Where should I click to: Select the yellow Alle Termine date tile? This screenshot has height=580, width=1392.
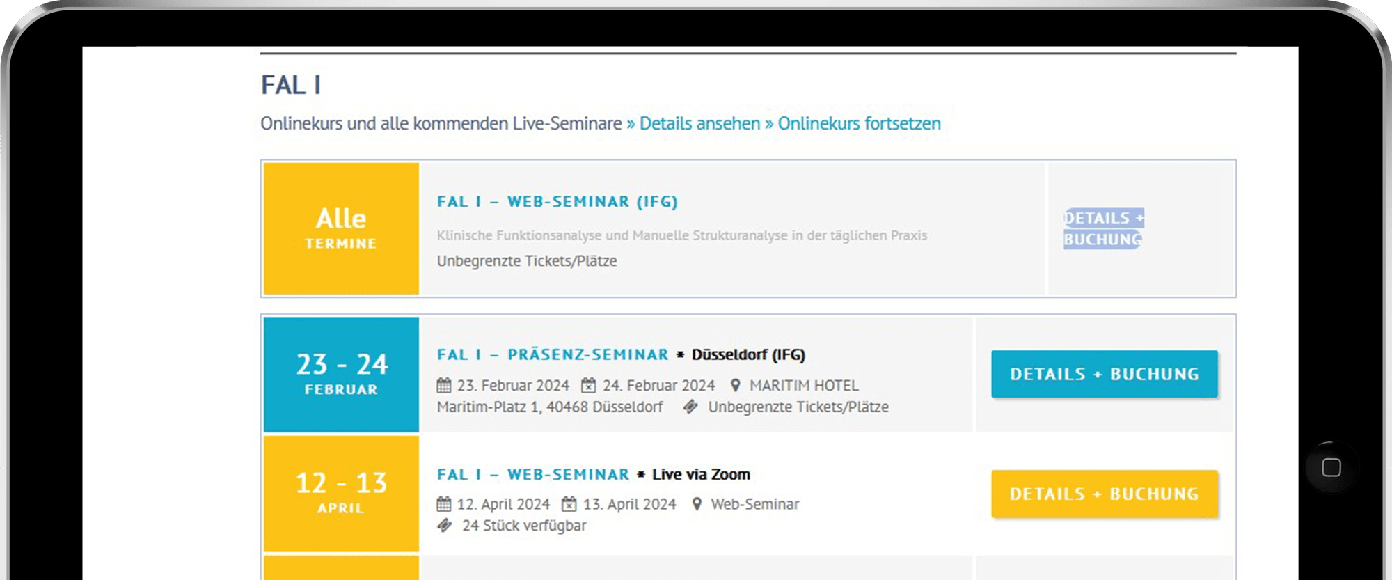341,228
